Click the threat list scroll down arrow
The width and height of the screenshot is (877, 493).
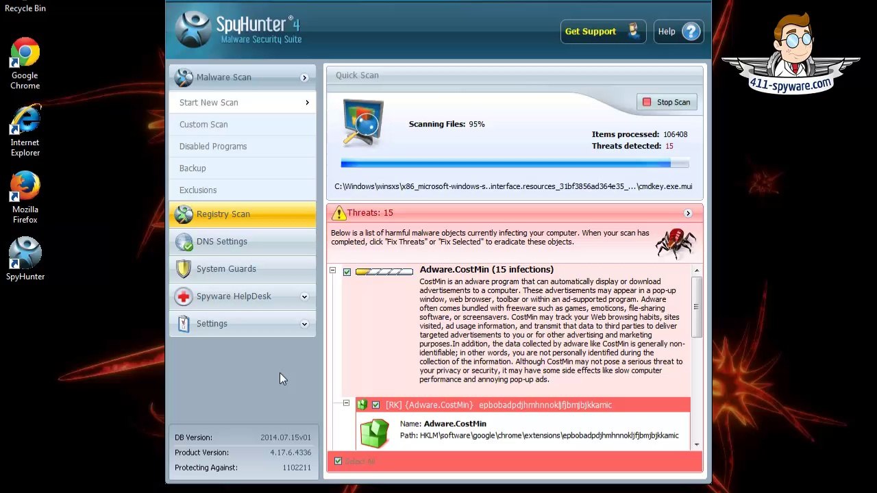[x=697, y=444]
